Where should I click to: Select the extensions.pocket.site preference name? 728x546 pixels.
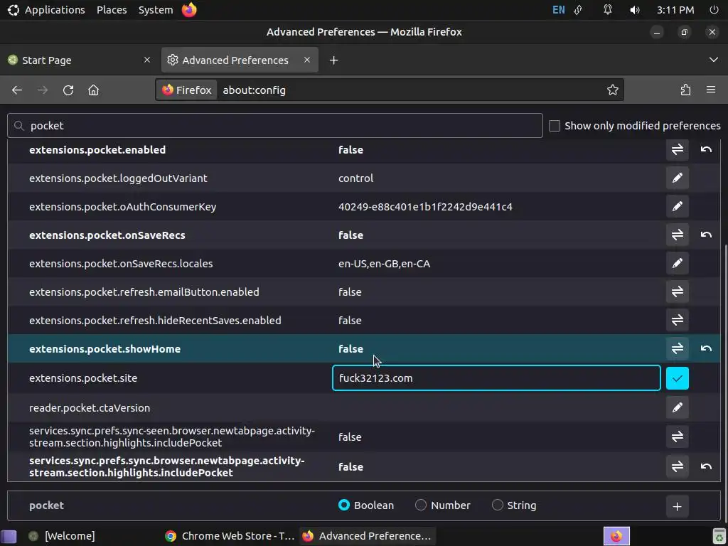(x=83, y=378)
